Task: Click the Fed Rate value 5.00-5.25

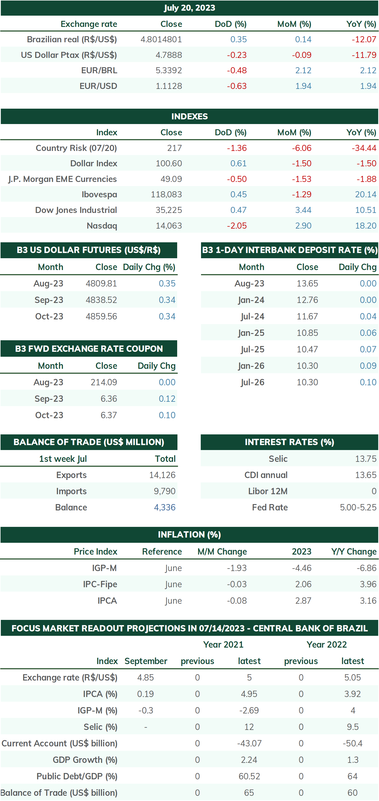Action: coord(358,507)
